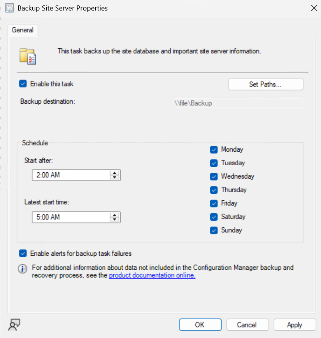Click the Apply button
This screenshot has width=321, height=338.
(x=294, y=325)
